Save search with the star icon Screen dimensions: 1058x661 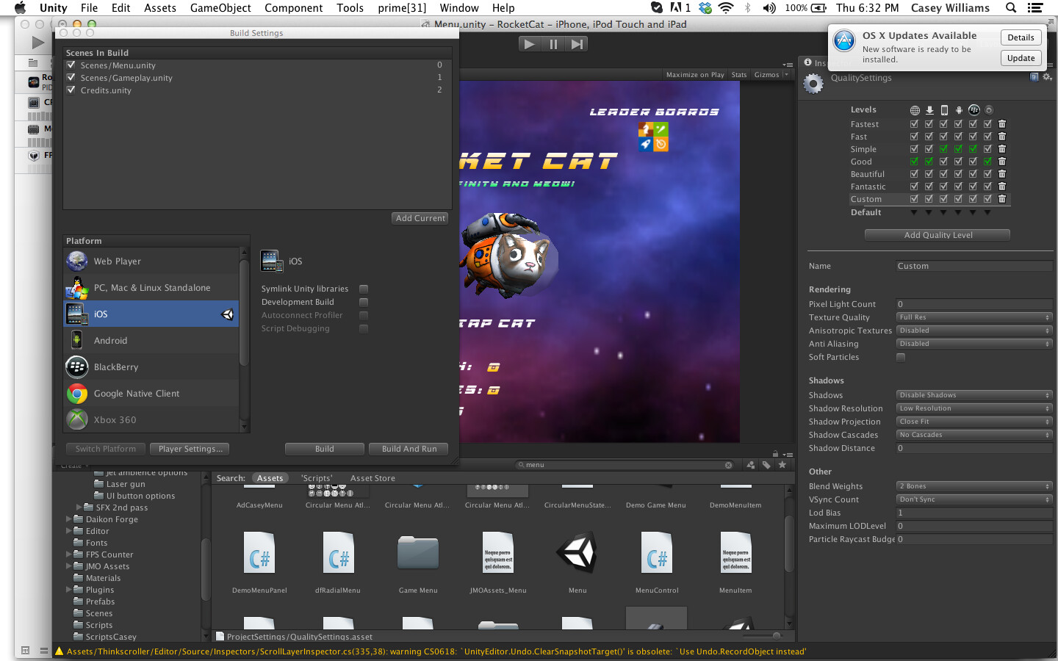pyautogui.click(x=782, y=465)
